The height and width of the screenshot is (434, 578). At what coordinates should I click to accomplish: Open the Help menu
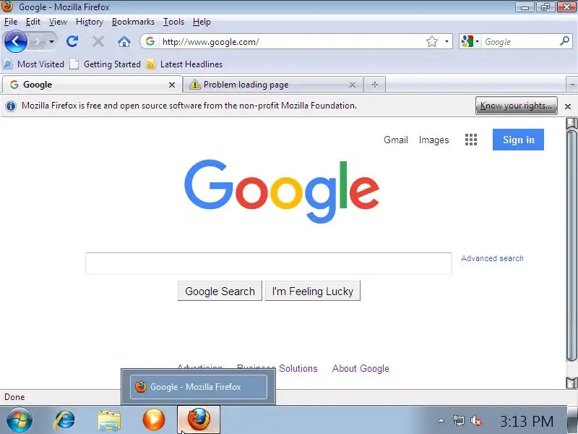coord(202,22)
